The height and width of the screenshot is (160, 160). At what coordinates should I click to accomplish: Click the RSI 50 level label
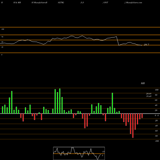coord(2,42)
